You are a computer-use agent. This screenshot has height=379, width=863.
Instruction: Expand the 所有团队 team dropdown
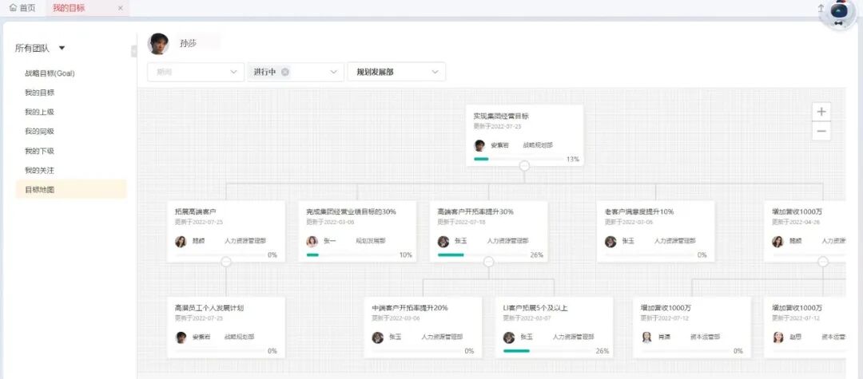point(40,49)
